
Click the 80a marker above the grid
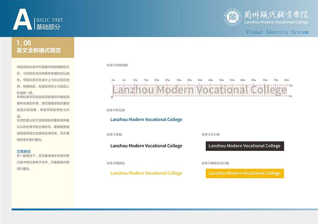pyautogui.click(x=287, y=80)
